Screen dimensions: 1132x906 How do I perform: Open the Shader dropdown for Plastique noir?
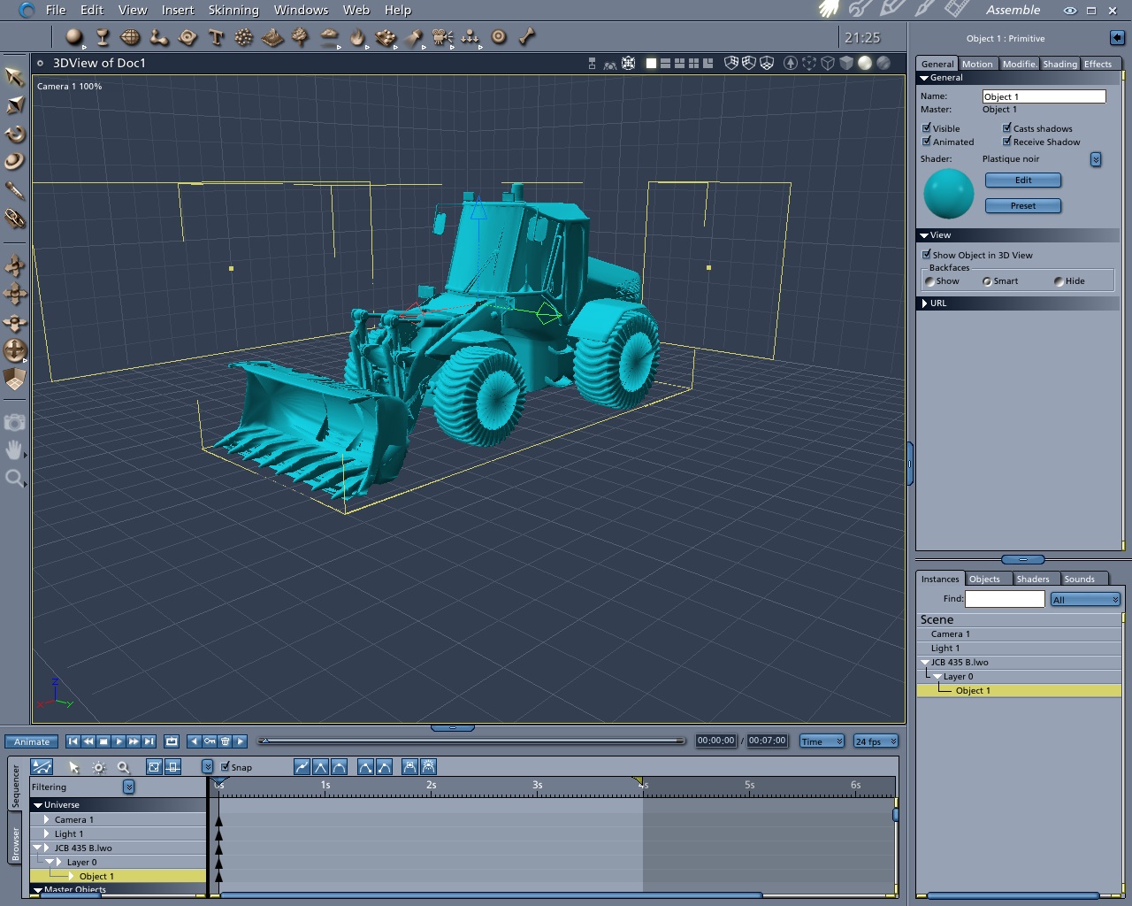(1096, 159)
